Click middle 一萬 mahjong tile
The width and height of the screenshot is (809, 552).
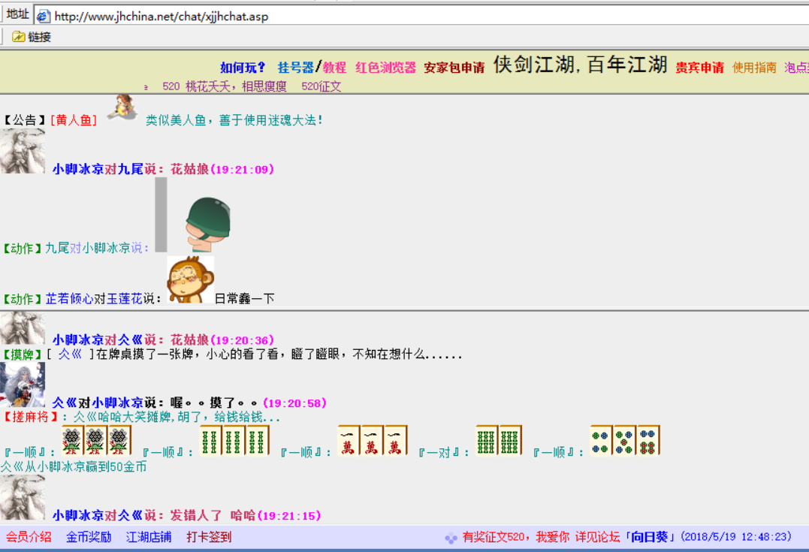372,441
